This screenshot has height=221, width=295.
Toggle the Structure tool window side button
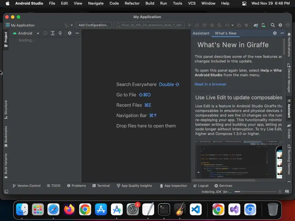point(6,110)
